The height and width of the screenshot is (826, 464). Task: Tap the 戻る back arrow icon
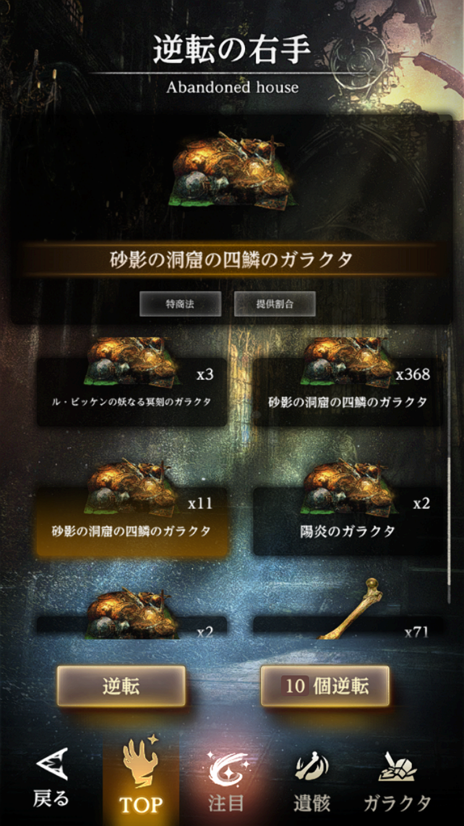(51, 765)
